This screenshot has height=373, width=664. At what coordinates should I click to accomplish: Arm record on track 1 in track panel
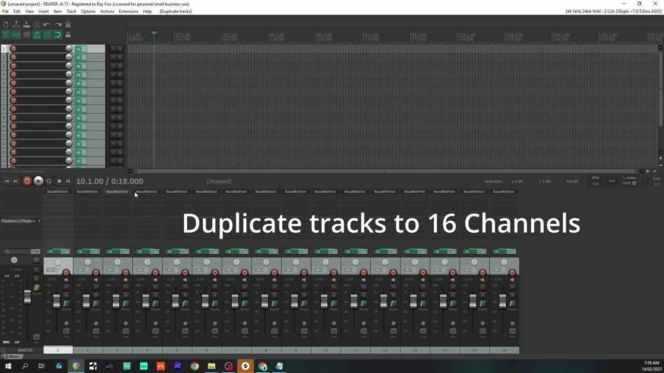(x=13, y=49)
